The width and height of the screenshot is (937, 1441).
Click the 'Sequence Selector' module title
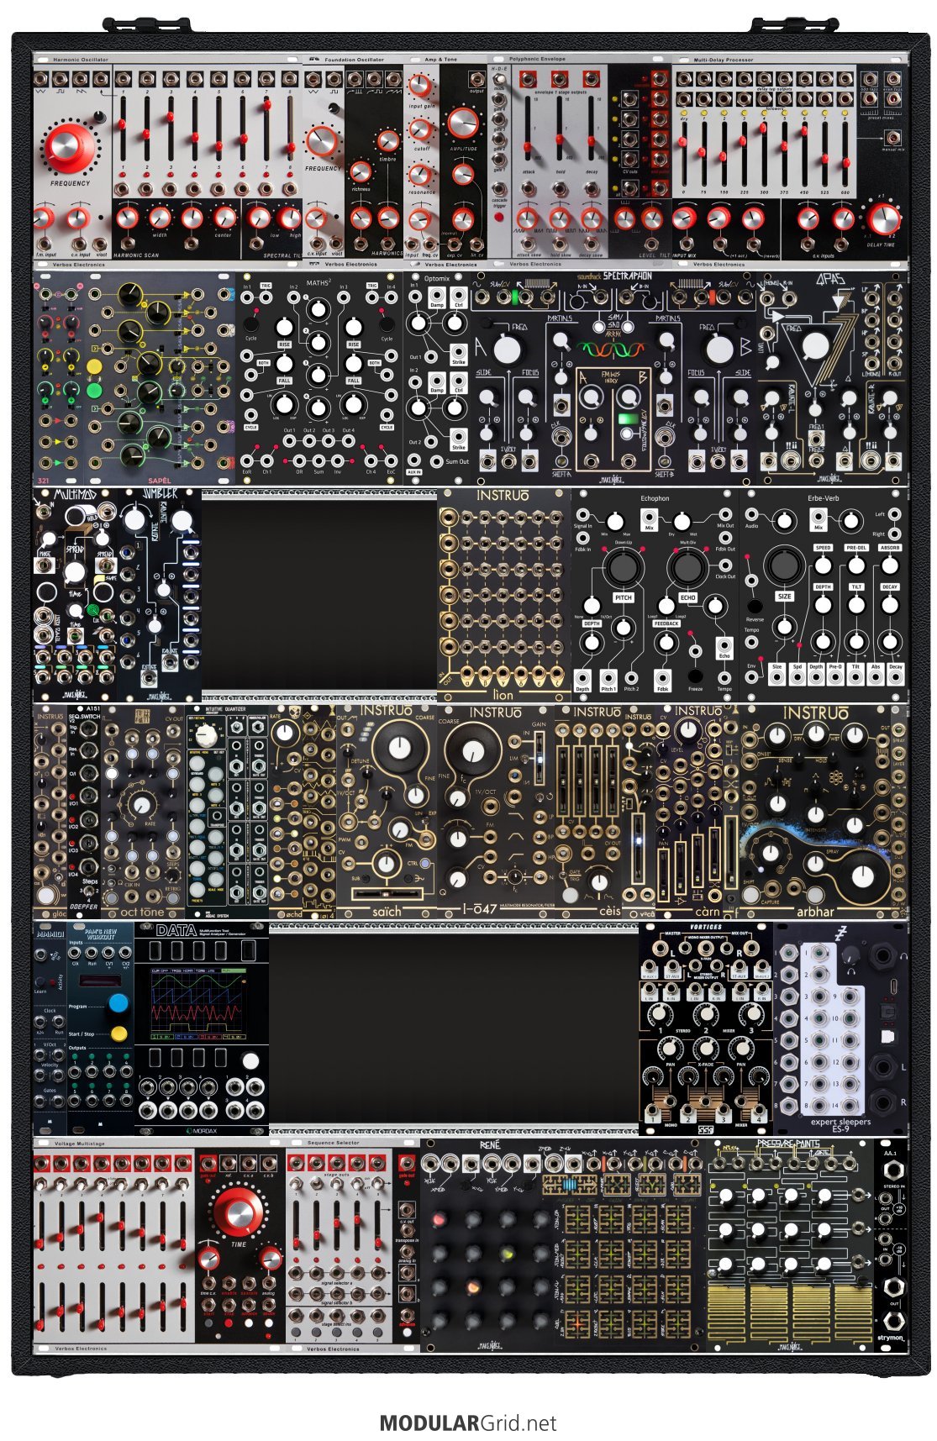point(333,1143)
